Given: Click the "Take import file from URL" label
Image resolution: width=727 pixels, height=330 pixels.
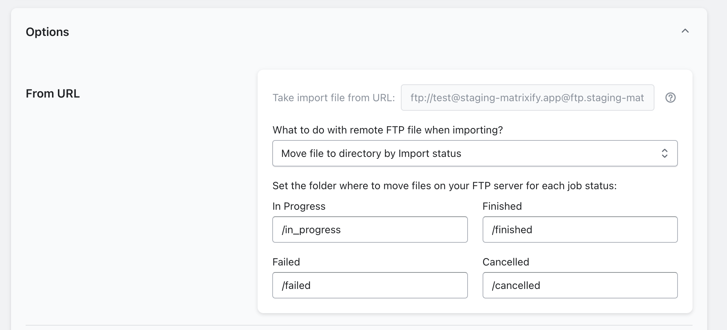Looking at the screenshot, I should tap(333, 98).
